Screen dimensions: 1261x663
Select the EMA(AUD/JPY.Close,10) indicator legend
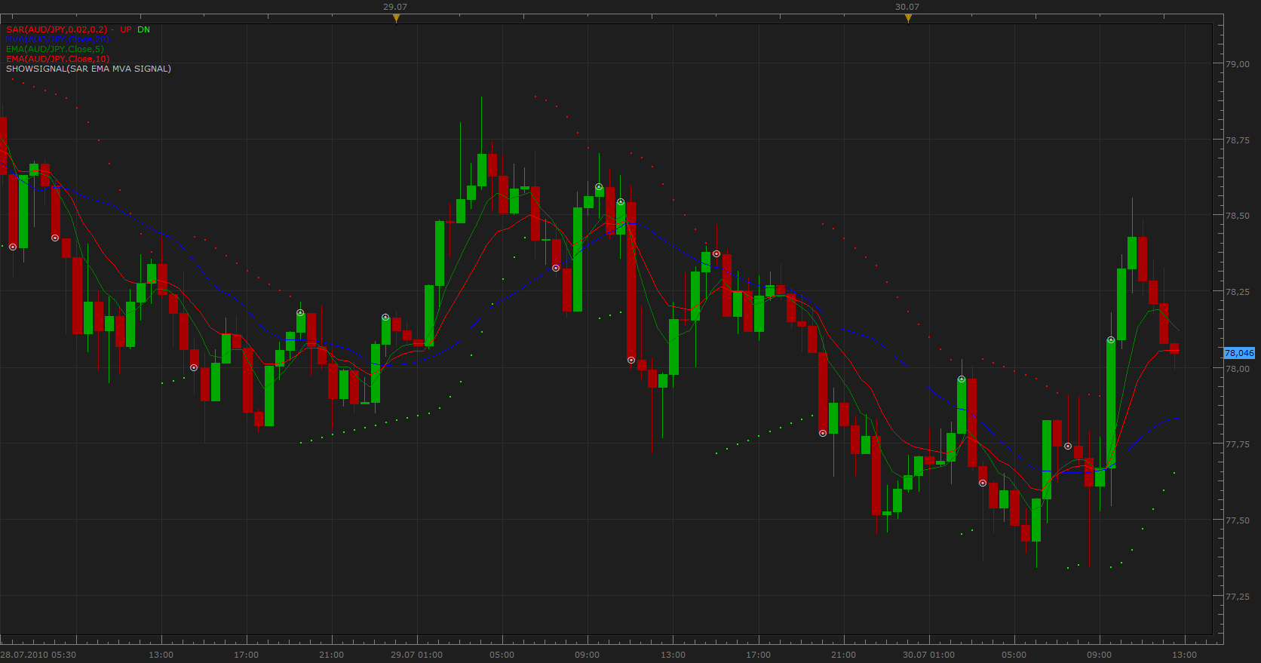point(58,59)
